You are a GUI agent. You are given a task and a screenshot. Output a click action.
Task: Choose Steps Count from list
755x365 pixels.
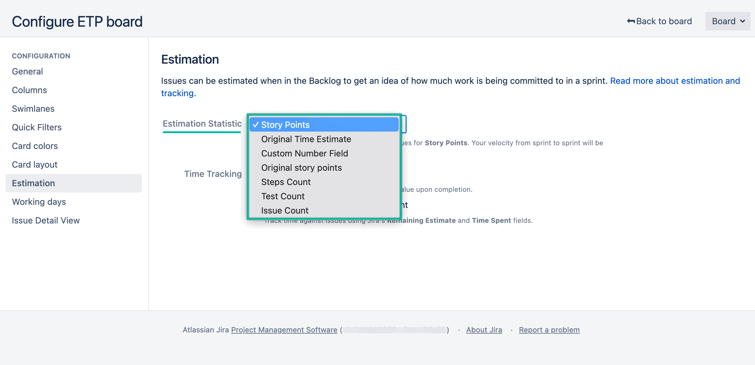[286, 182]
